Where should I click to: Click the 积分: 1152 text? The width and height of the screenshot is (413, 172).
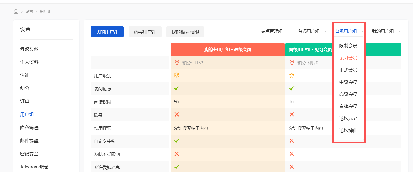pyautogui.click(x=193, y=63)
